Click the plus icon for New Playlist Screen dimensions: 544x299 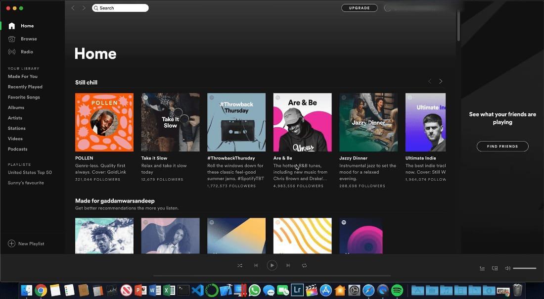click(x=11, y=244)
